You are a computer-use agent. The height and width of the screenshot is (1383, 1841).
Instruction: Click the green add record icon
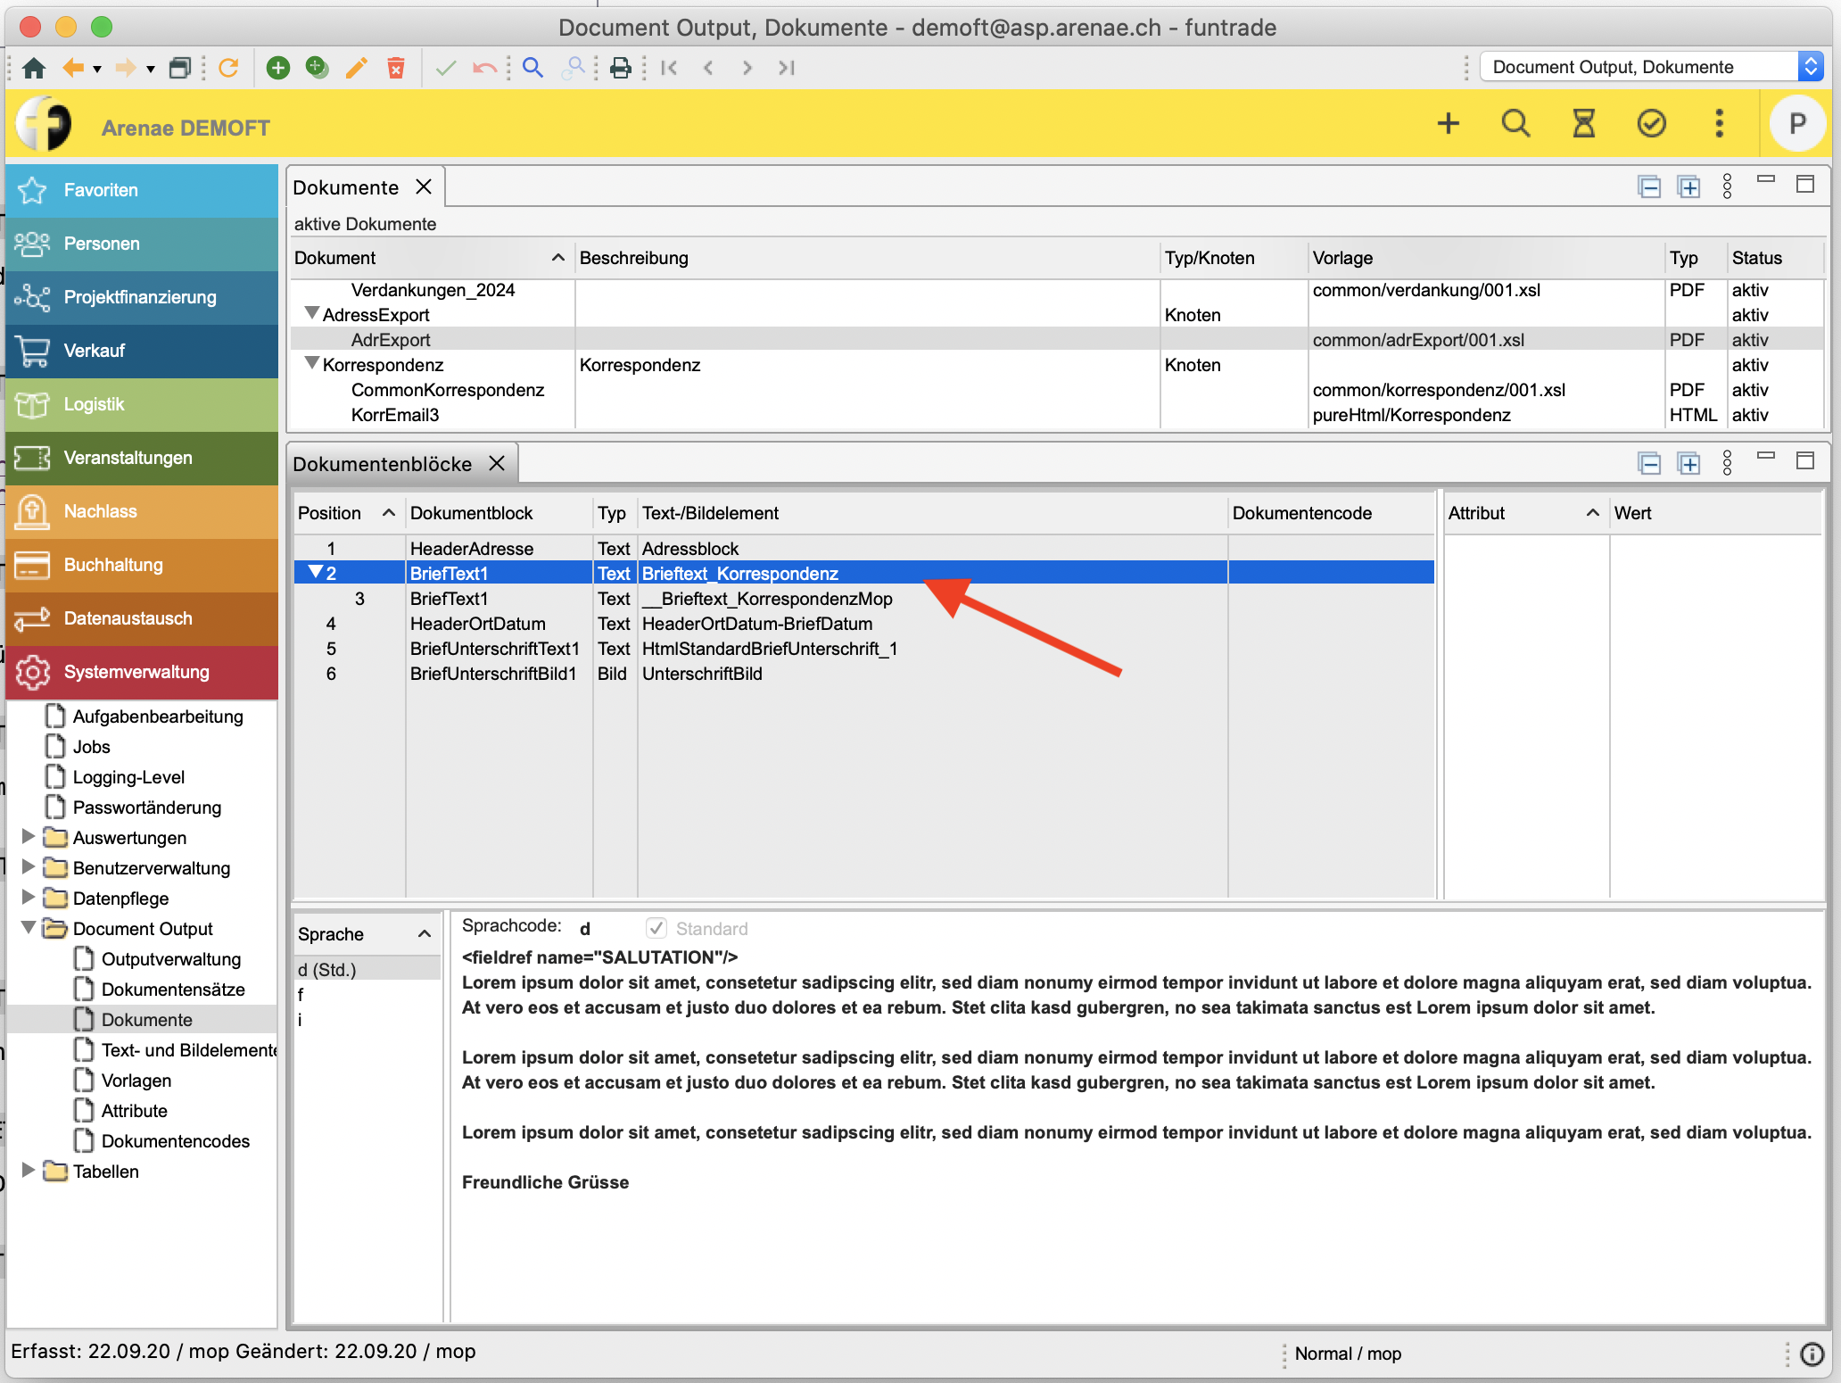tap(278, 68)
